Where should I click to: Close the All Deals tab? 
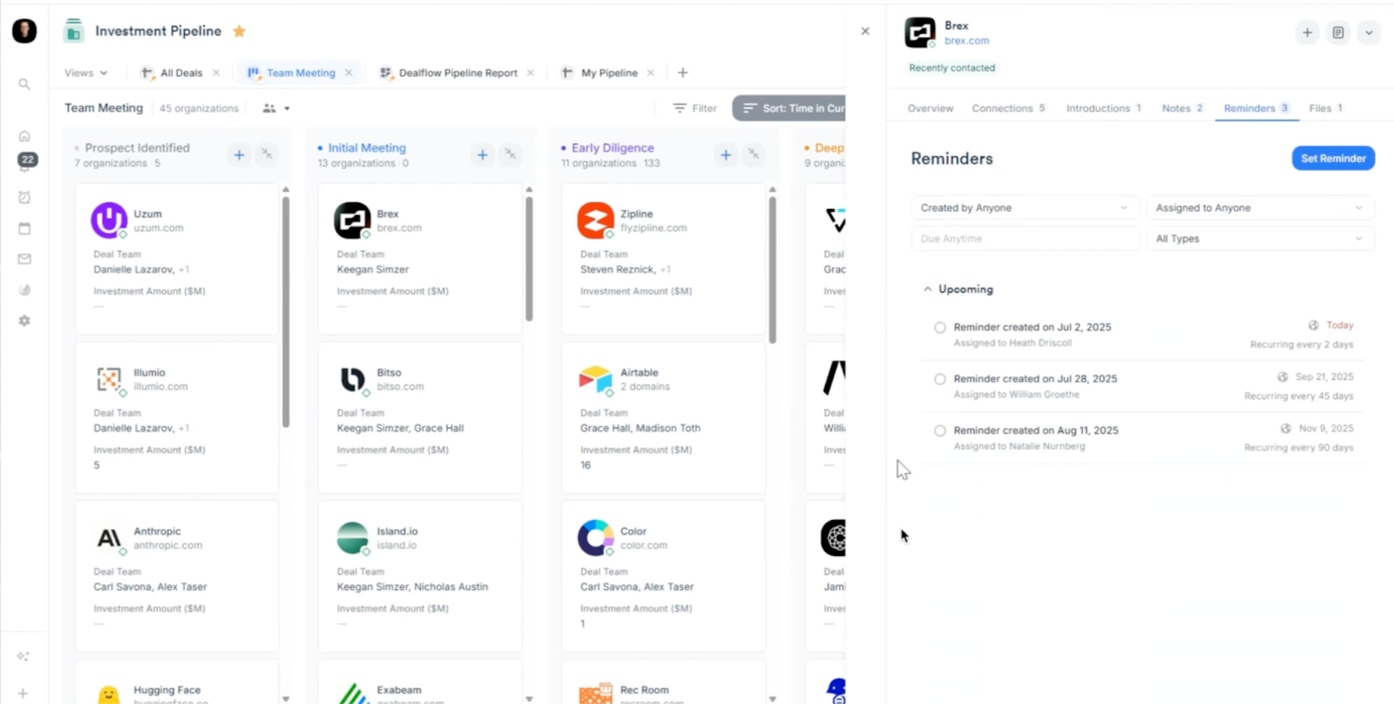pyautogui.click(x=216, y=72)
